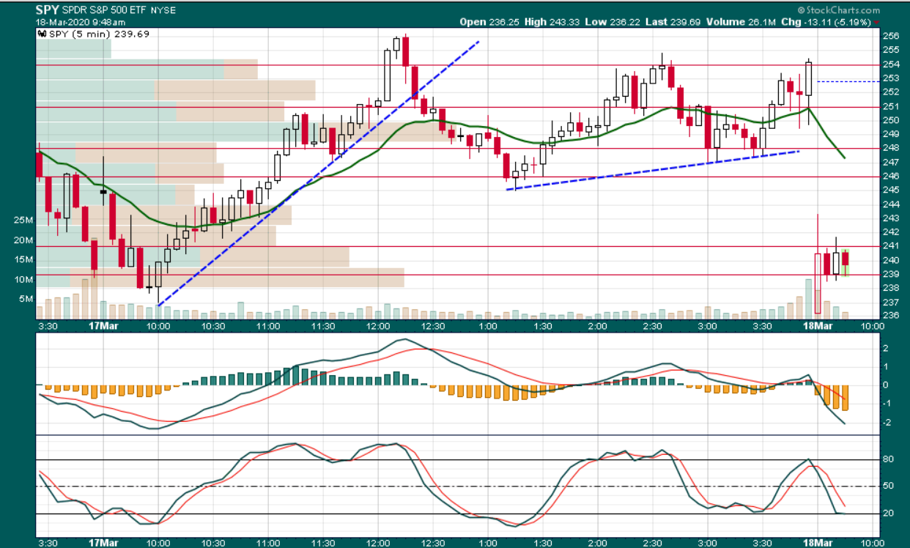910x548 pixels.
Task: Click the 80 level on the stochastic scale
Action: [x=887, y=460]
